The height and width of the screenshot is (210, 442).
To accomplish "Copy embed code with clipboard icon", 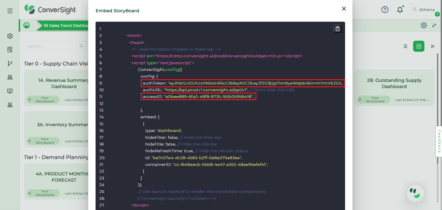I will point(338,29).
